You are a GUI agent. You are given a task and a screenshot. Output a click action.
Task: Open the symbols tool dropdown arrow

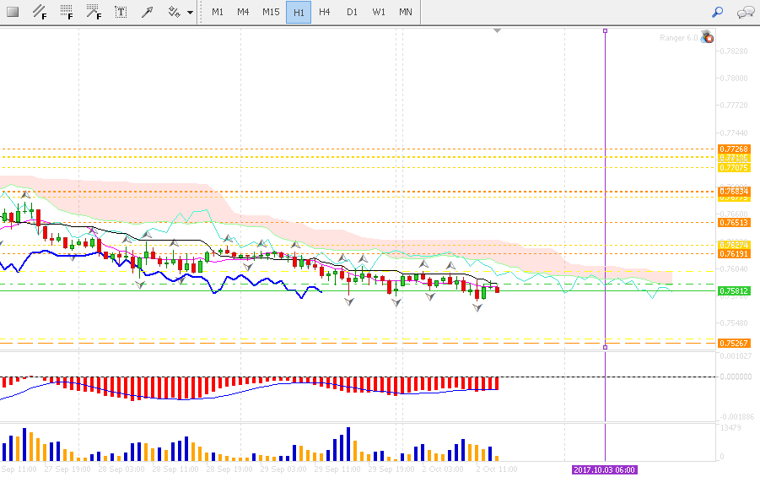(190, 12)
